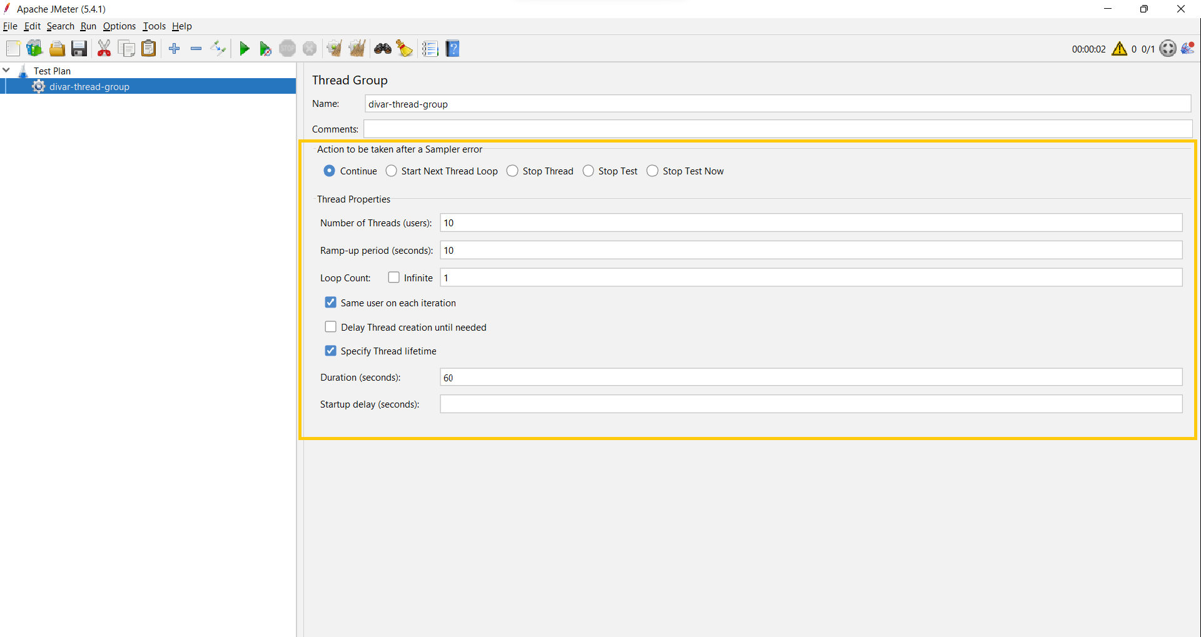Select Stop Test Now radio button
The width and height of the screenshot is (1201, 637).
pyautogui.click(x=652, y=171)
